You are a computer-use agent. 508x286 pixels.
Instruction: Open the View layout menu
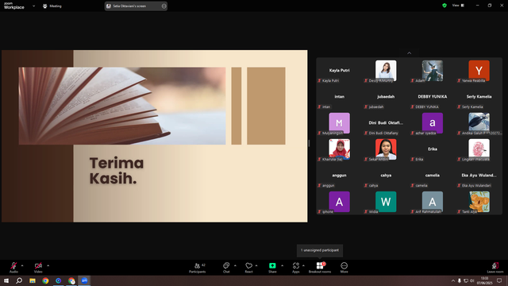(x=458, y=6)
